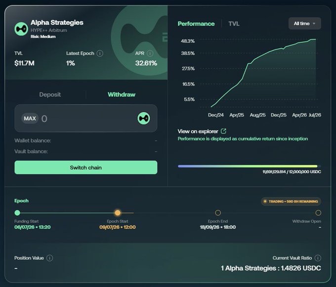Viewport: 336px width, 287px height.
Task: Click the vault capacity progress bar
Action: (249, 166)
